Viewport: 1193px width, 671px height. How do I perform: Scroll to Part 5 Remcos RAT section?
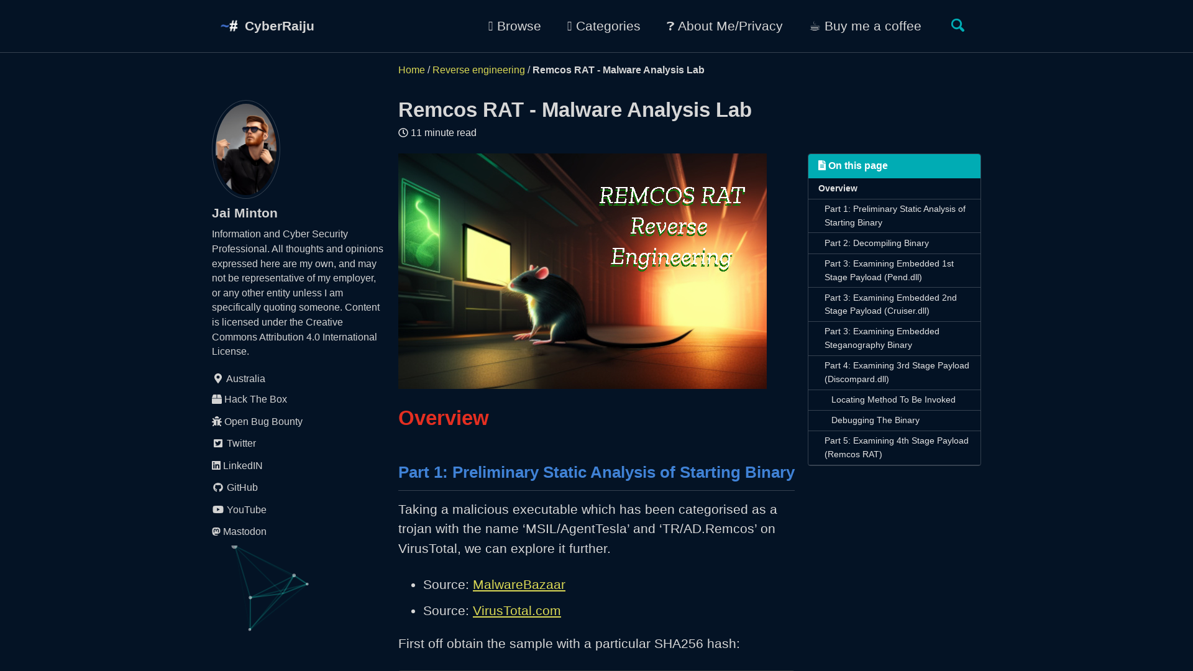click(895, 447)
